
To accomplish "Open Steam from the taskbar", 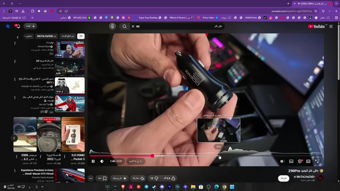I will [x=154, y=187].
